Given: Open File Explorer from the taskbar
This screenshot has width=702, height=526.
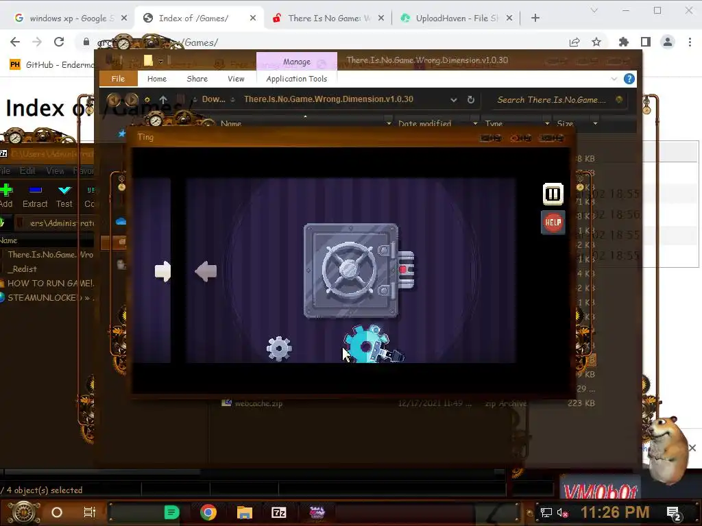Looking at the screenshot, I should click(245, 512).
